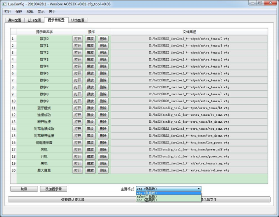Image resolution: width=279 pixels, height=217 pixels.
Task: Click 删除 button for the 关机 tone
Action: pyautogui.click(x=103, y=149)
